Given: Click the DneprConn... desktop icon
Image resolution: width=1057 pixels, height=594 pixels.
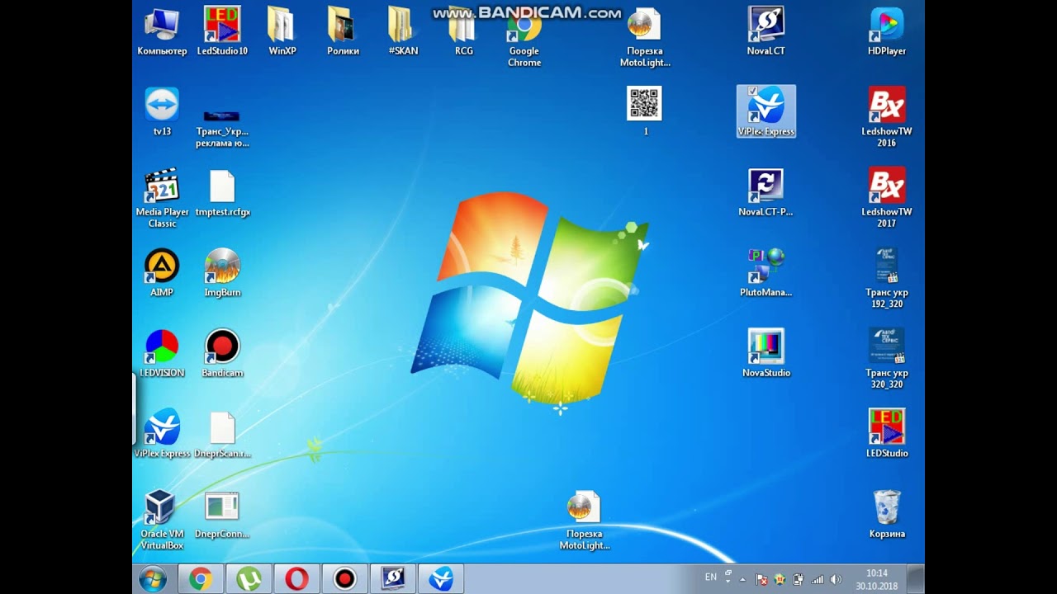Looking at the screenshot, I should click(222, 514).
